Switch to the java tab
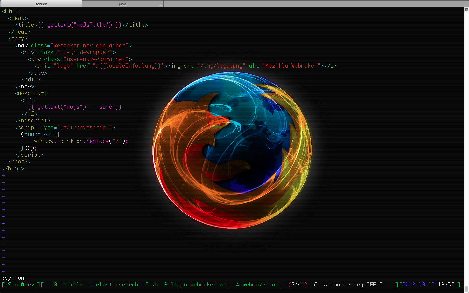 [x=123, y=4]
